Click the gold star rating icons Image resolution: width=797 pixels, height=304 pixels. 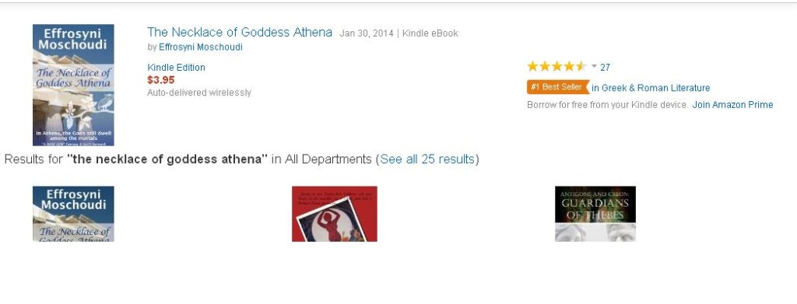point(556,67)
